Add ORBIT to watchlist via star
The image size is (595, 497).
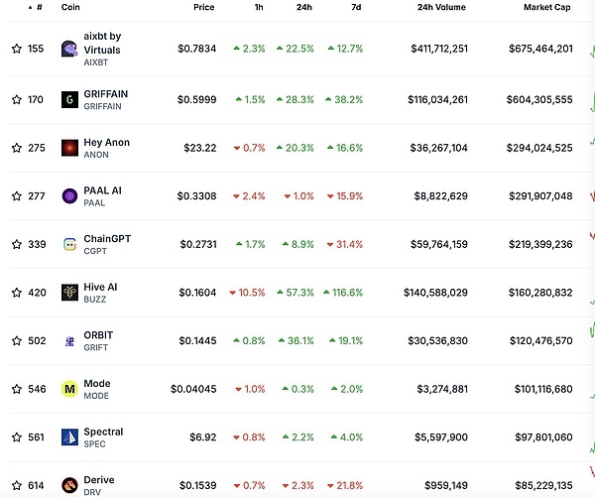pos(16,341)
